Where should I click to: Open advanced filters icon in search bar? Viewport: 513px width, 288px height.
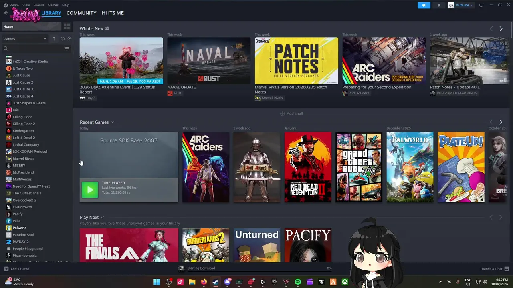[67, 49]
